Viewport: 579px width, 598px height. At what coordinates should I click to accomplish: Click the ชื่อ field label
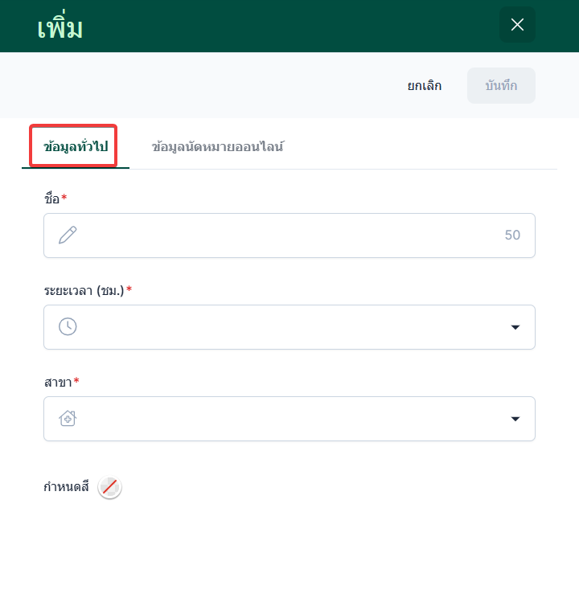(52, 199)
